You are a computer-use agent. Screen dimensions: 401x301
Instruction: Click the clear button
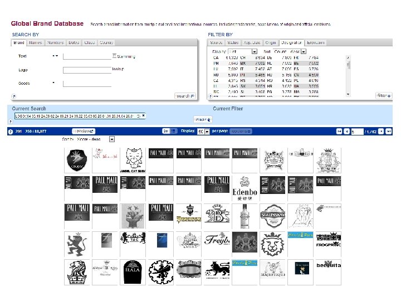(203, 119)
